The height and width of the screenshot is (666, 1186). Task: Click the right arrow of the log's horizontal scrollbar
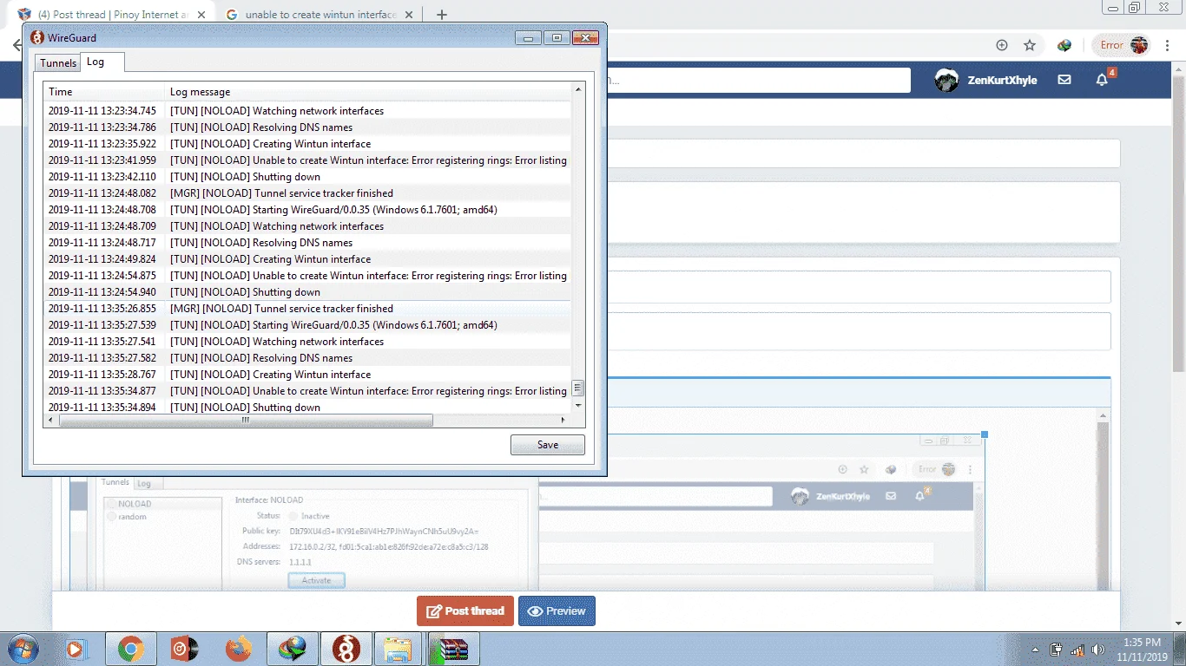[x=563, y=420]
